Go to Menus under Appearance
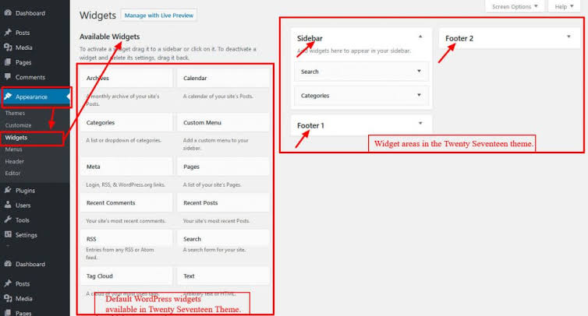Screen dimensions: 588x316 [x=13, y=149]
